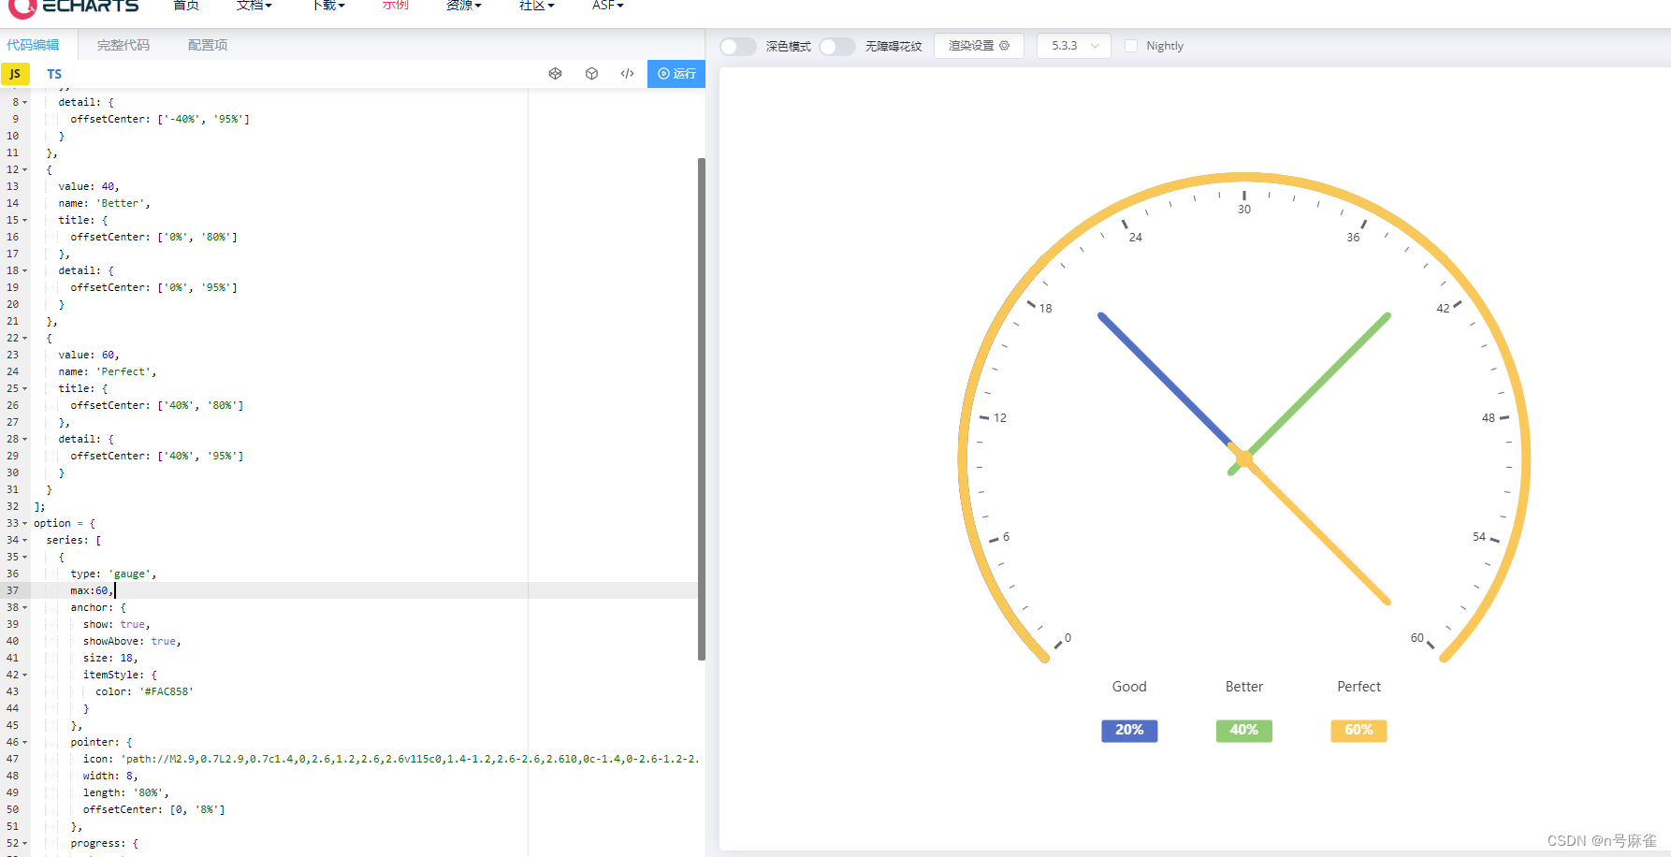Image resolution: width=1671 pixels, height=857 pixels.
Task: Click the format code brackets icon
Action: (x=628, y=73)
